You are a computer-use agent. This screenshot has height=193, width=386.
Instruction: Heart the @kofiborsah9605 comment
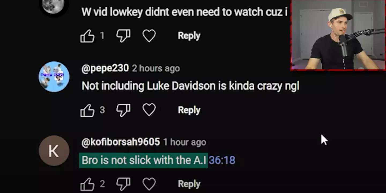[149, 184]
